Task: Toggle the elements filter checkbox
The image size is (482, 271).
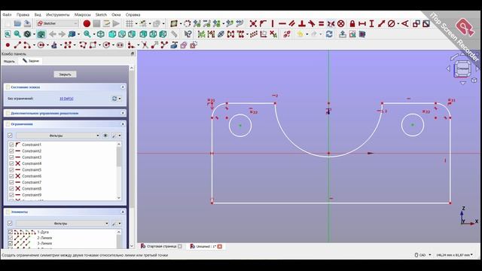Action: (x=10, y=224)
